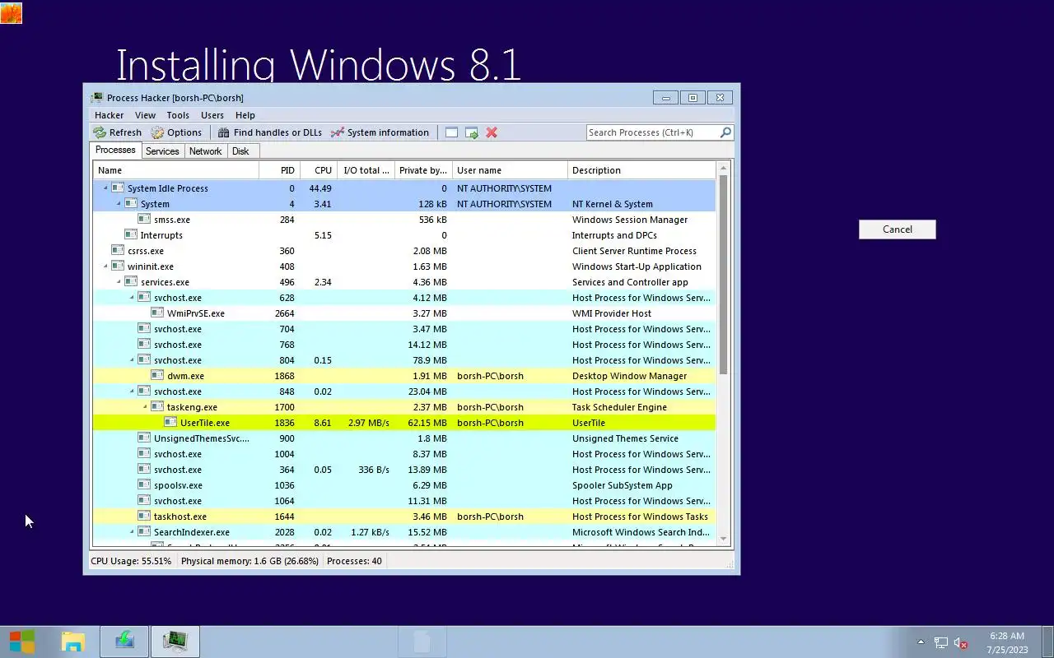Open the View menu
1054x658 pixels.
tap(145, 115)
